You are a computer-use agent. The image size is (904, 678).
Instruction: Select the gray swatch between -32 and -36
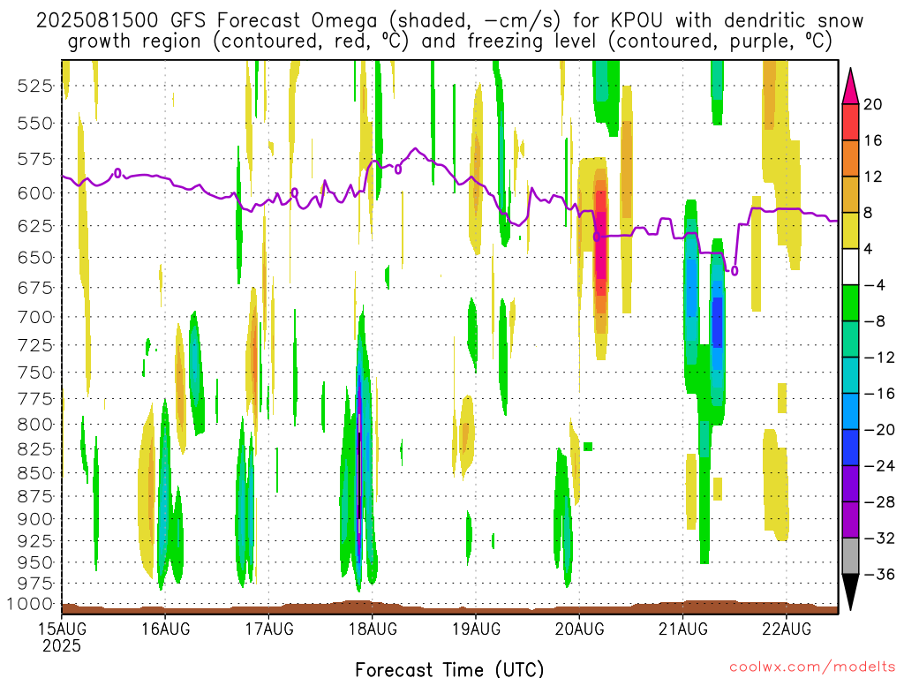tap(850, 556)
